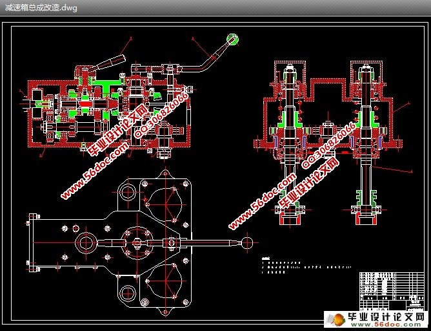Select the central bolt flange in the plan view
This screenshot has width=431, height=331.
tap(136, 243)
